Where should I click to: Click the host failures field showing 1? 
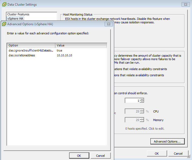pyautogui.click(x=132, y=100)
